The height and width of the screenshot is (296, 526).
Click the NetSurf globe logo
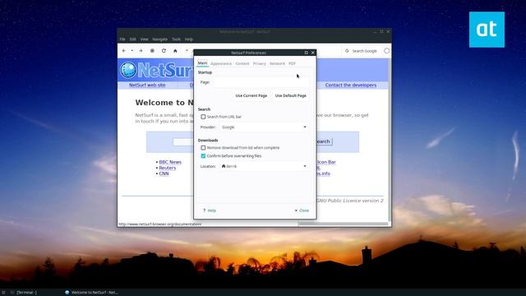pyautogui.click(x=128, y=70)
